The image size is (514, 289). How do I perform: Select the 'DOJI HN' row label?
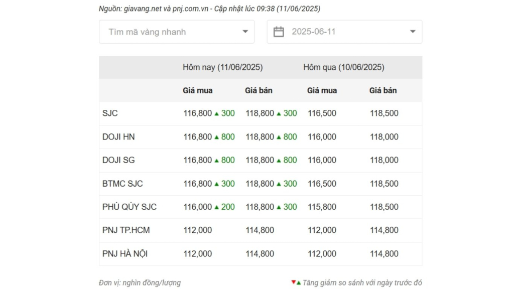(x=118, y=137)
